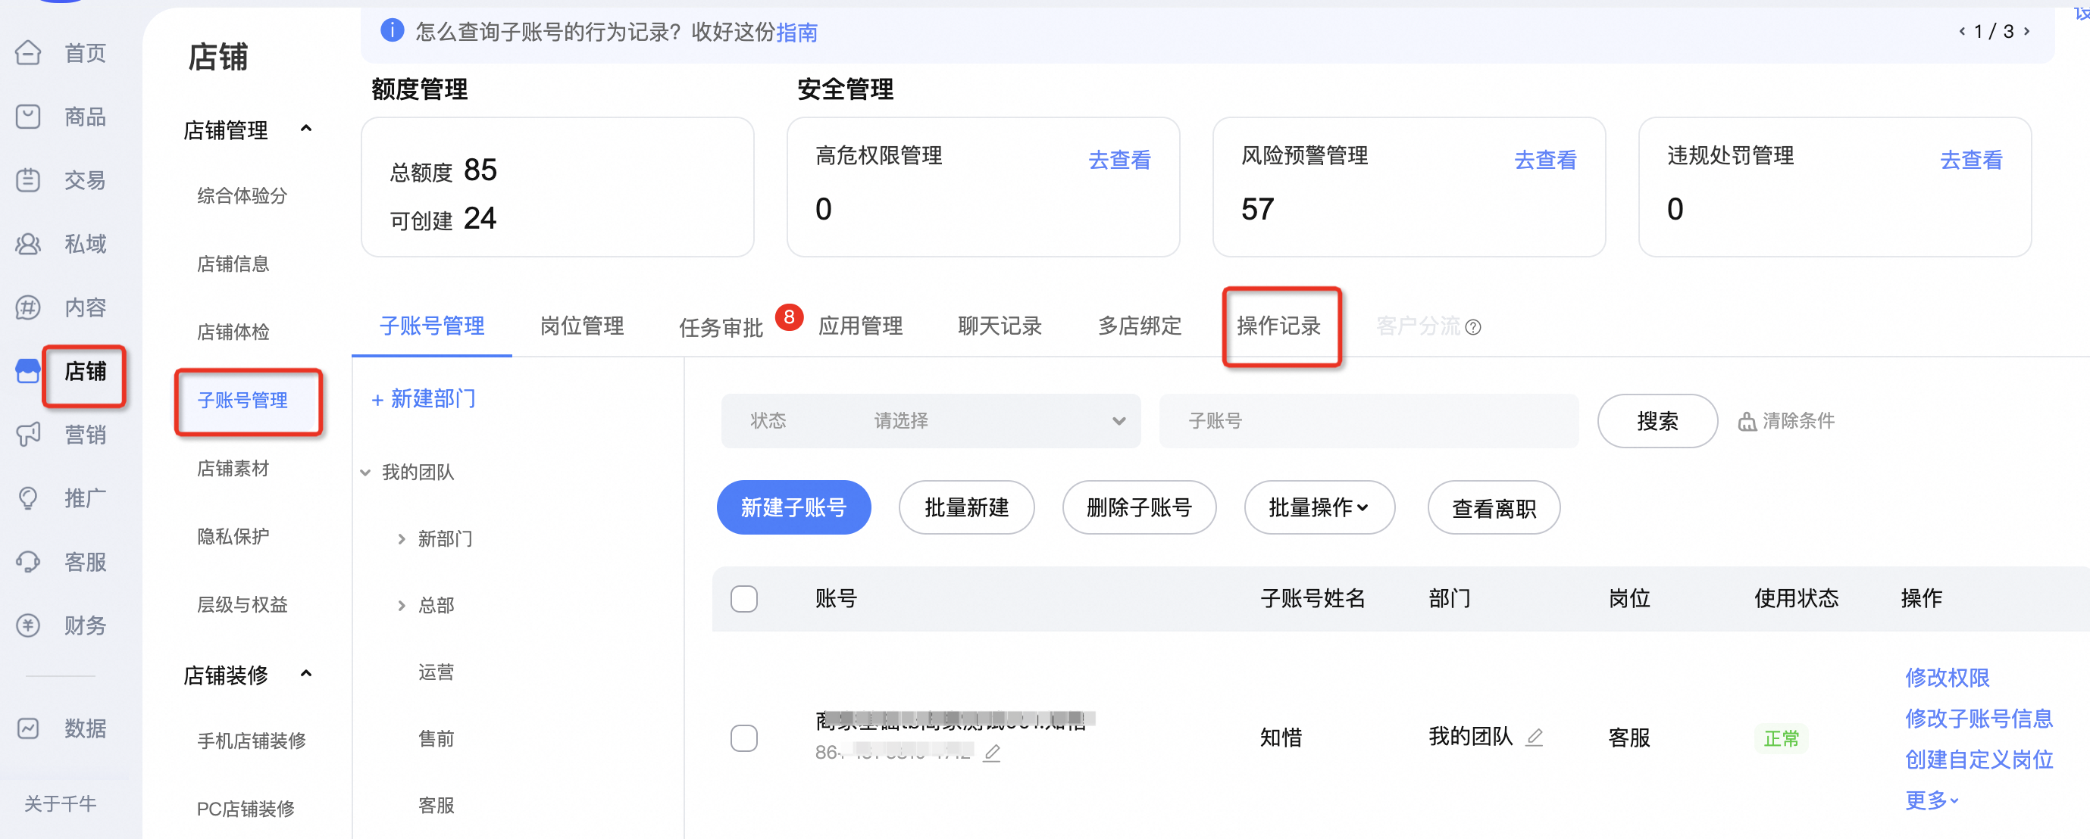Click the info icon beside guide banner
Viewport: 2090px width, 839px height.
pyautogui.click(x=392, y=32)
